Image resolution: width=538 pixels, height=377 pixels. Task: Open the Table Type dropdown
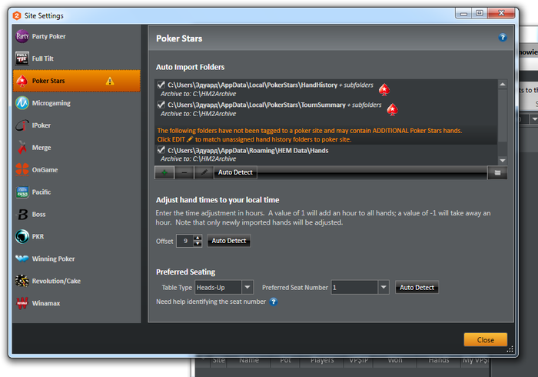tap(247, 288)
